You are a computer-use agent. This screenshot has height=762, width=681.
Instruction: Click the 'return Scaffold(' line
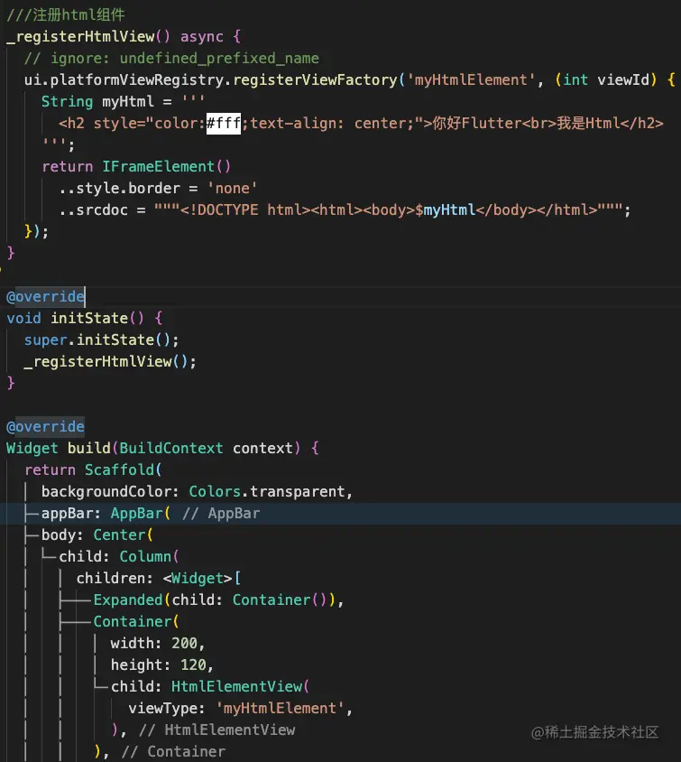[93, 470]
